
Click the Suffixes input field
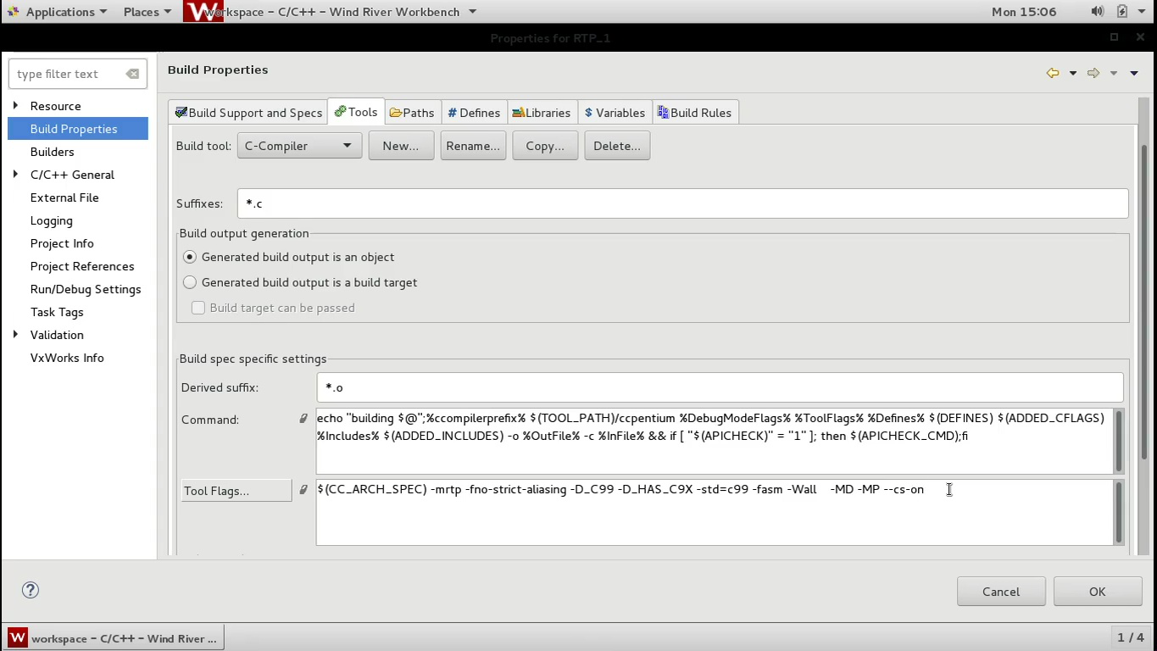pyautogui.click(x=682, y=203)
